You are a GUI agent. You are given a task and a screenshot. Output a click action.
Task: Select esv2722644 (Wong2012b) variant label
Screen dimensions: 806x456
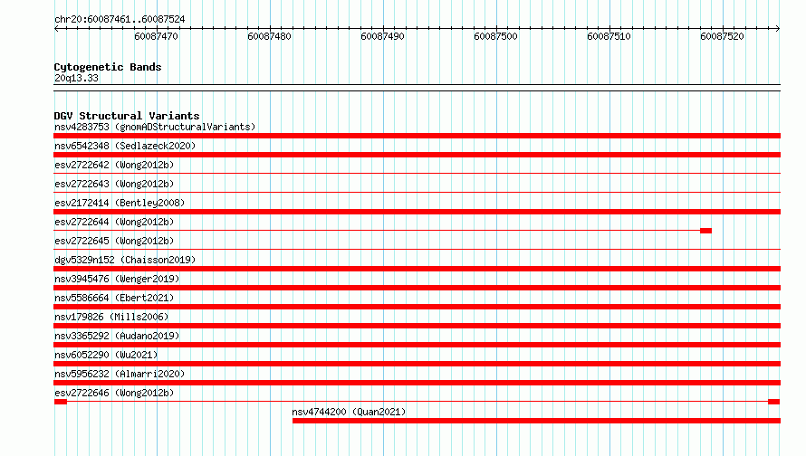coord(114,222)
